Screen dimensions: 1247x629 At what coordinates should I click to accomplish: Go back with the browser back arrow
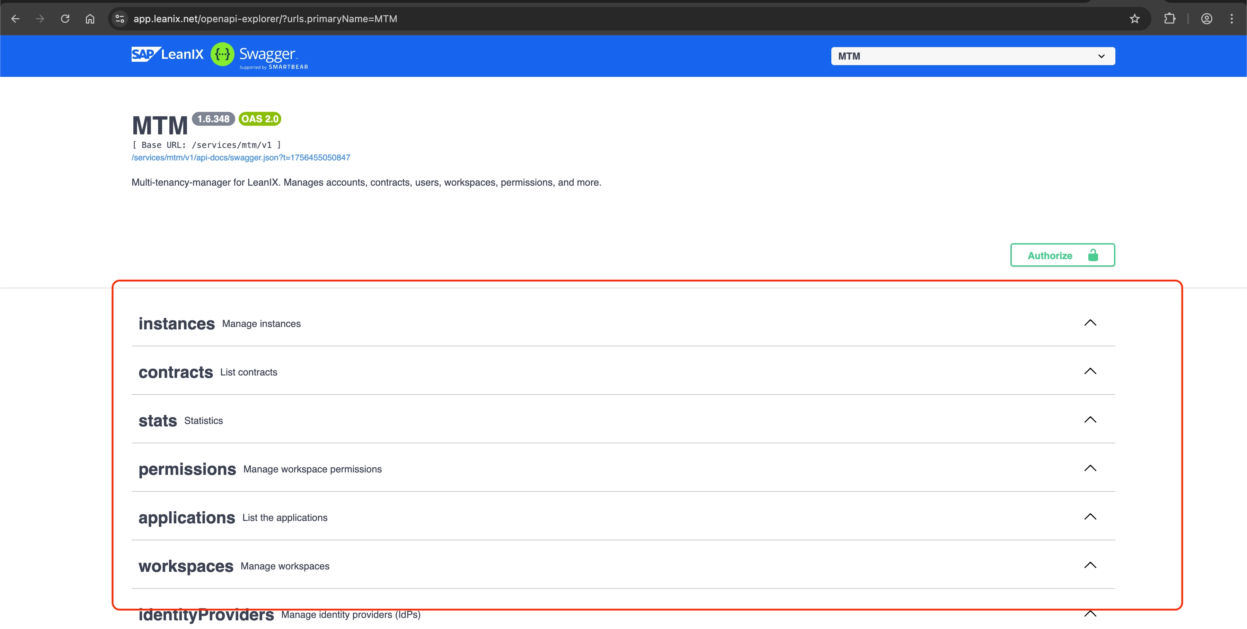(x=16, y=19)
